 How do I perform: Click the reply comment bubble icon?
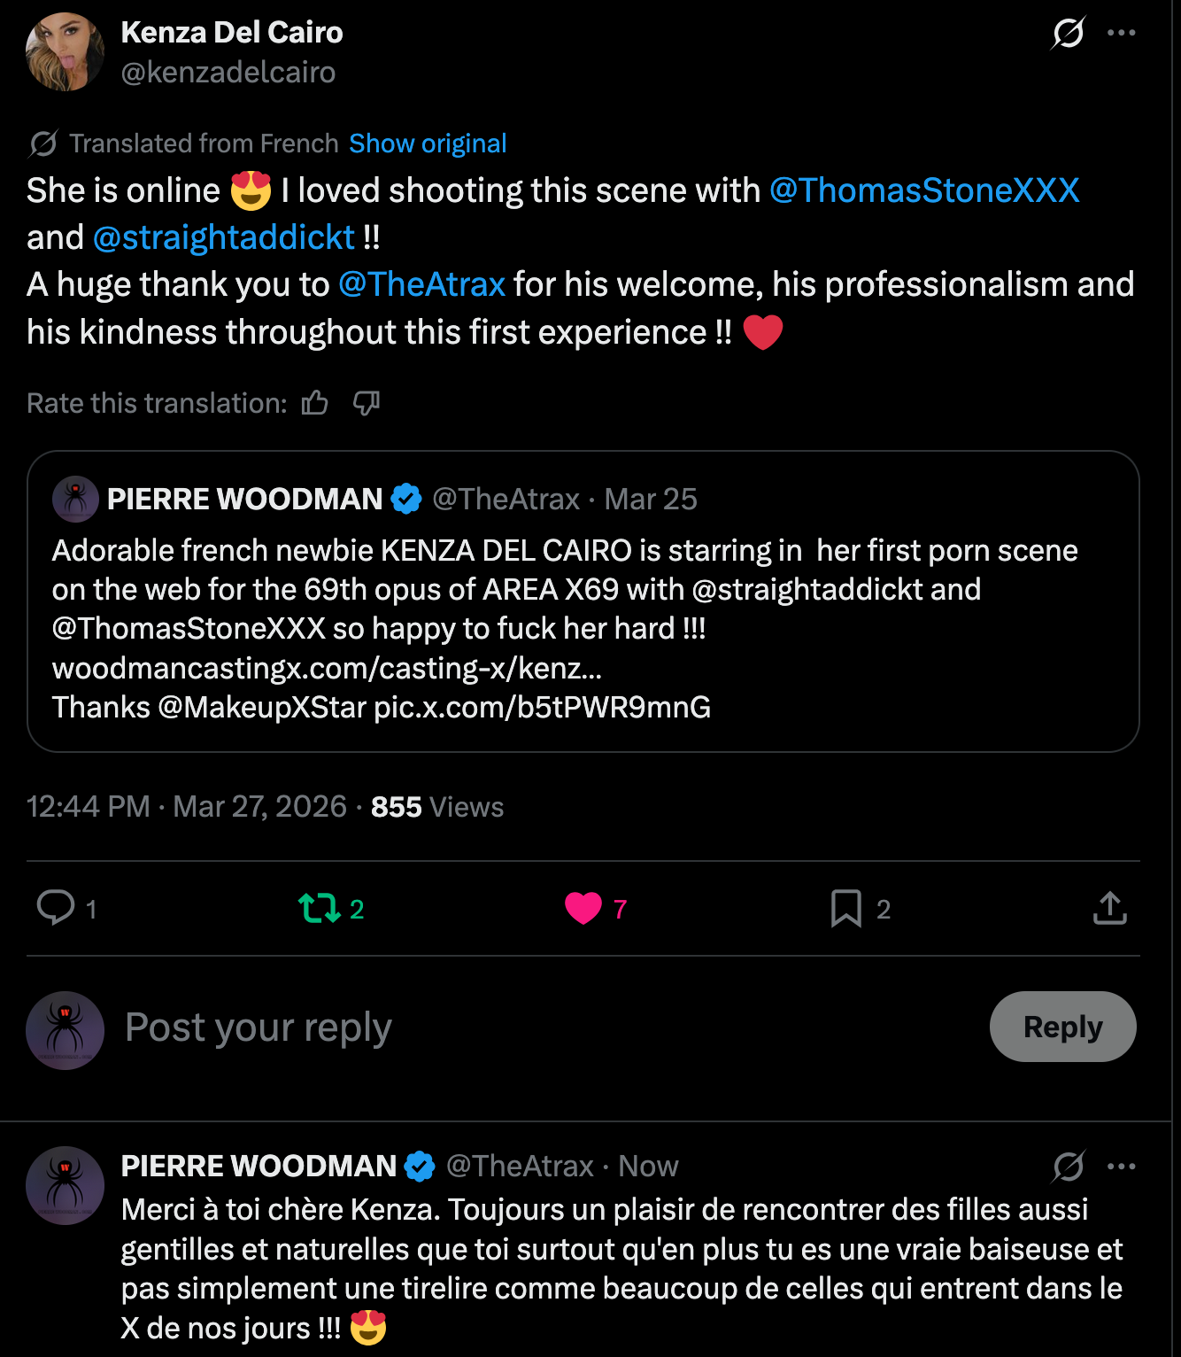tap(56, 908)
